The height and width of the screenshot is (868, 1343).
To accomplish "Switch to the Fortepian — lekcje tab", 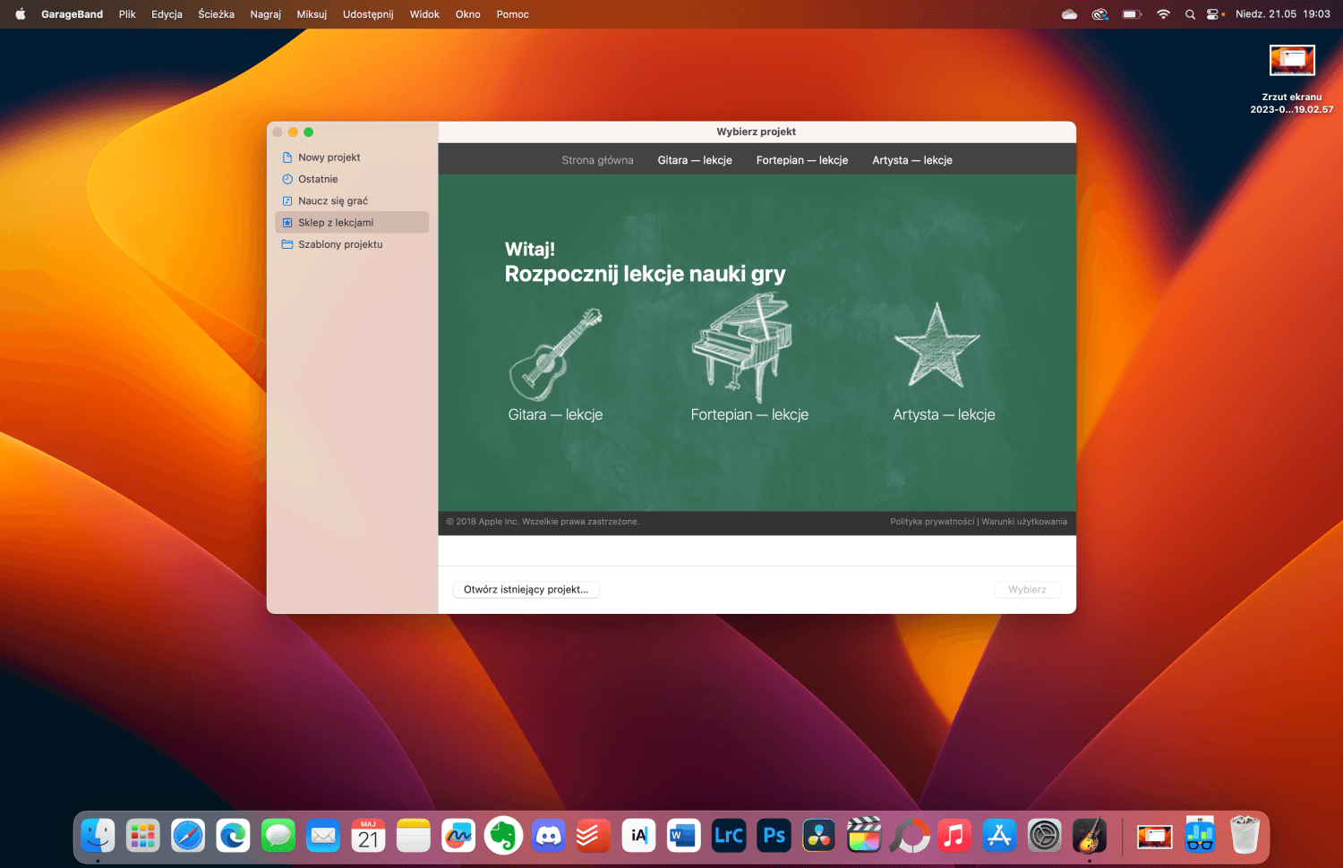I will click(801, 160).
